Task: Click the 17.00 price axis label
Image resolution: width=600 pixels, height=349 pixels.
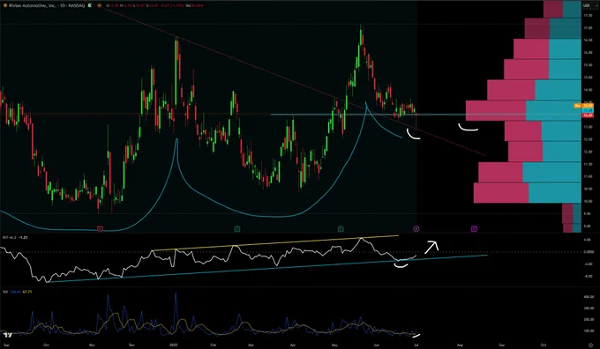Action: pos(588,28)
